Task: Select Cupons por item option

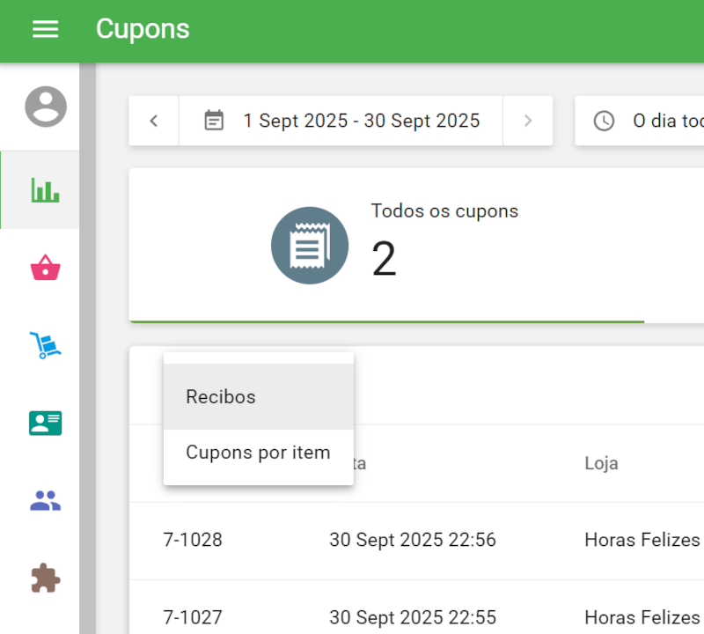Action: 258,453
